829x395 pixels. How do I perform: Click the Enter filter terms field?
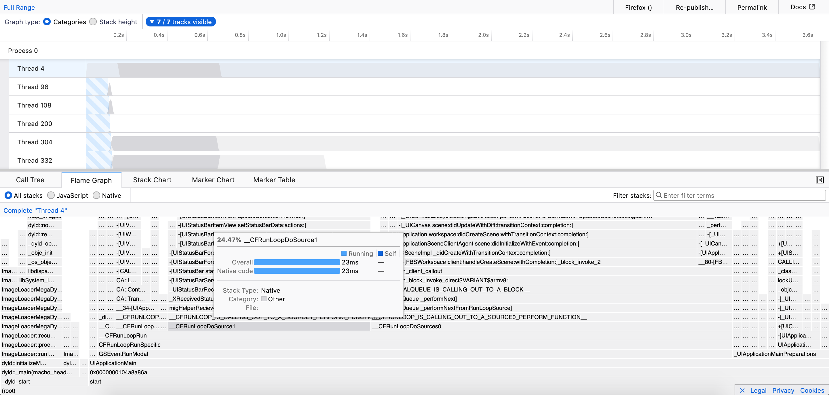[x=740, y=195]
